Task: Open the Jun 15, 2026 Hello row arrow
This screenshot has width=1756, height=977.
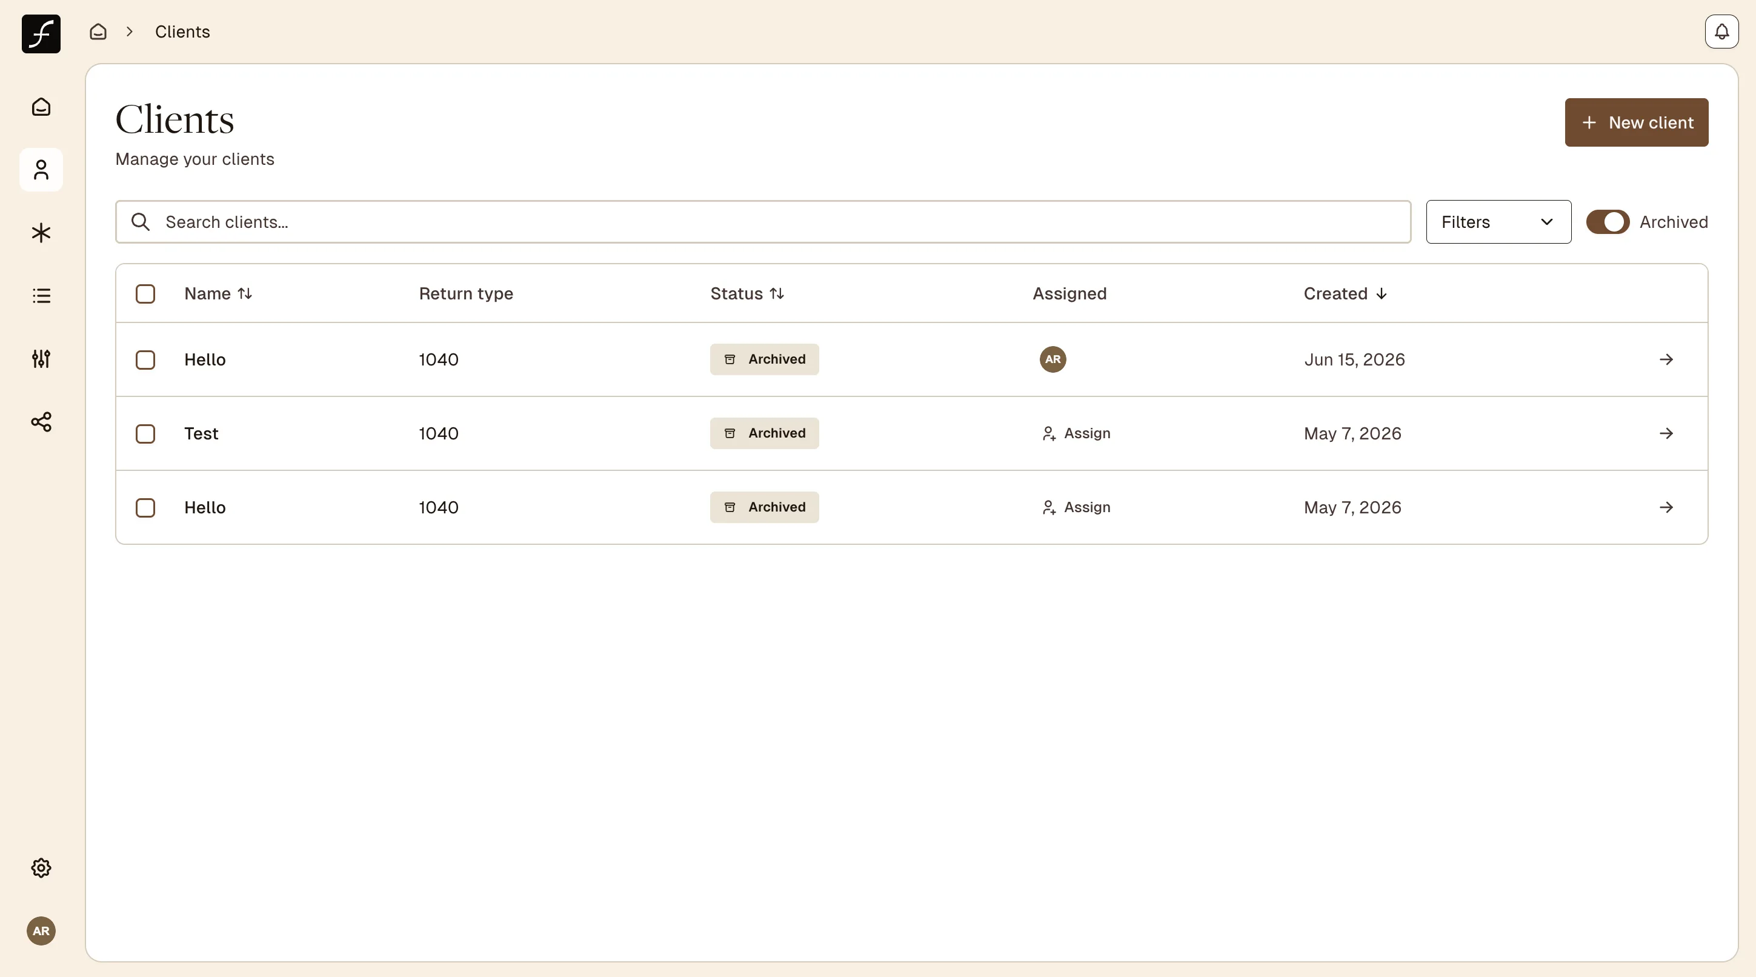Action: 1666,359
